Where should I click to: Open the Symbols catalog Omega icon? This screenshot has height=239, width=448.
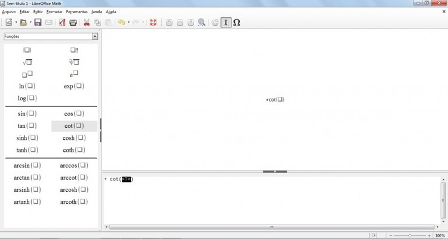point(237,22)
